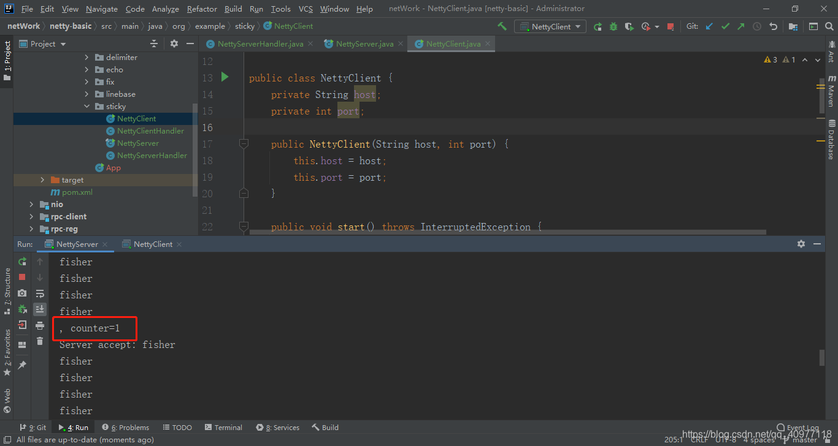
Task: Click the Profiler run icon
Action: click(x=645, y=26)
